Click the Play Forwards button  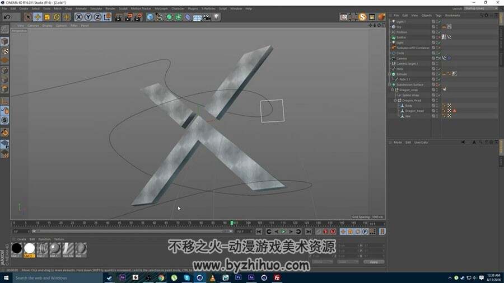coord(283,232)
